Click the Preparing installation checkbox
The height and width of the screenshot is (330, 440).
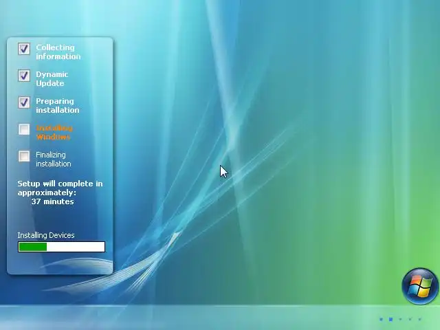tap(24, 102)
